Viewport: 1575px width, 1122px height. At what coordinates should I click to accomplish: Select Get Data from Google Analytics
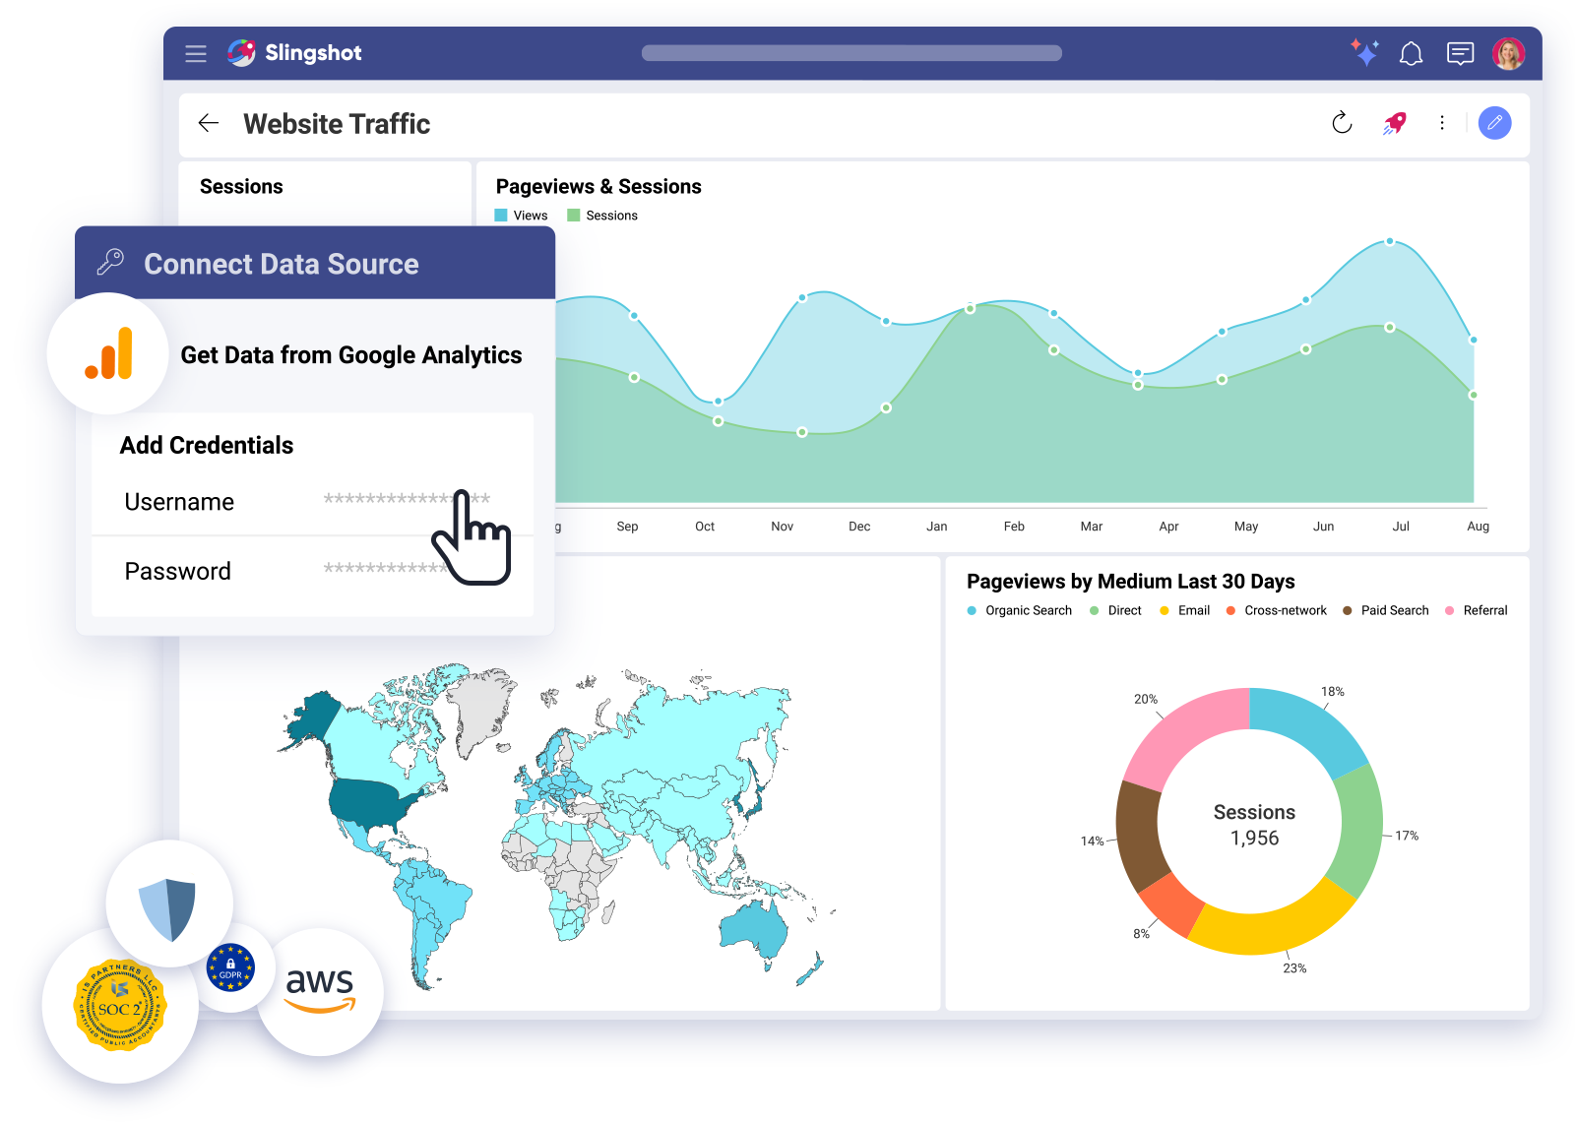tap(350, 355)
